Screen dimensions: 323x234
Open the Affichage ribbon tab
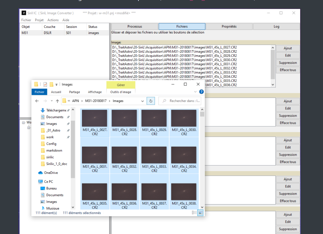tap(95, 92)
